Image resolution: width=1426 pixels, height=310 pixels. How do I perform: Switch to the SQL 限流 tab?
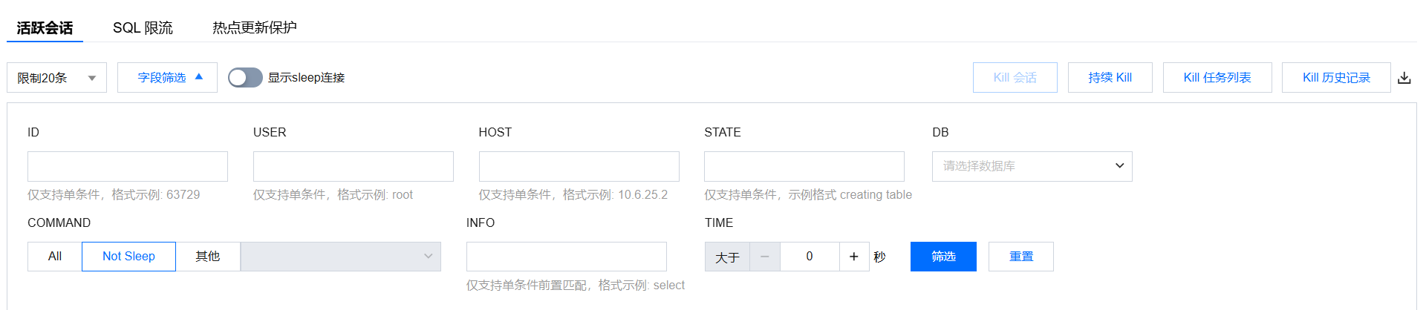[143, 28]
